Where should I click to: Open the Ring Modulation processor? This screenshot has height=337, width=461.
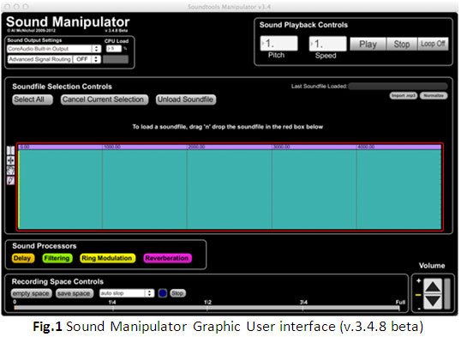pos(108,258)
